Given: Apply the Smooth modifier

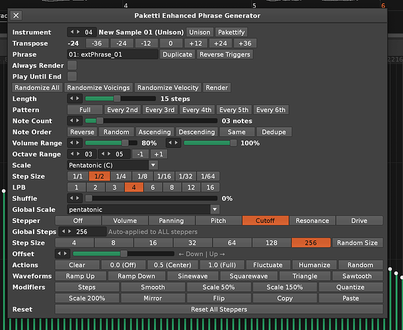Looking at the screenshot, I should tap(153, 287).
